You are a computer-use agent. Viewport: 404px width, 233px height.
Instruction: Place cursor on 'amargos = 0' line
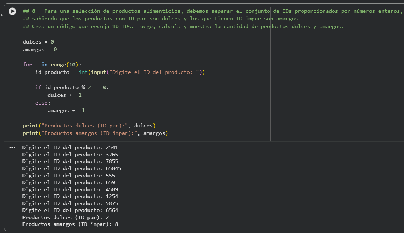coord(40,49)
